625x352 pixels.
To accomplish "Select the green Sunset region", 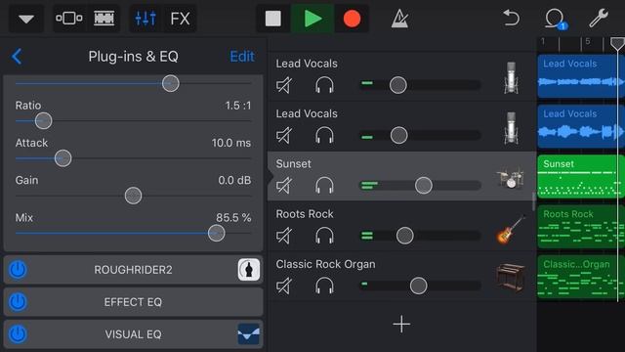I will tap(581, 176).
